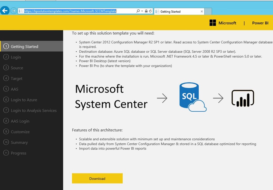
Task: Click the 'Data pulled daily' bullet line
Action: tap(167, 144)
